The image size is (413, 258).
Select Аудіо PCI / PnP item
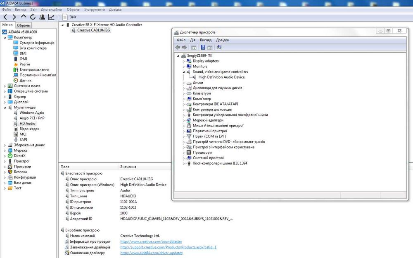click(32, 118)
